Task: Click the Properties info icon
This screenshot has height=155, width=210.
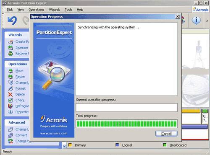Action: [x=10, y=112]
